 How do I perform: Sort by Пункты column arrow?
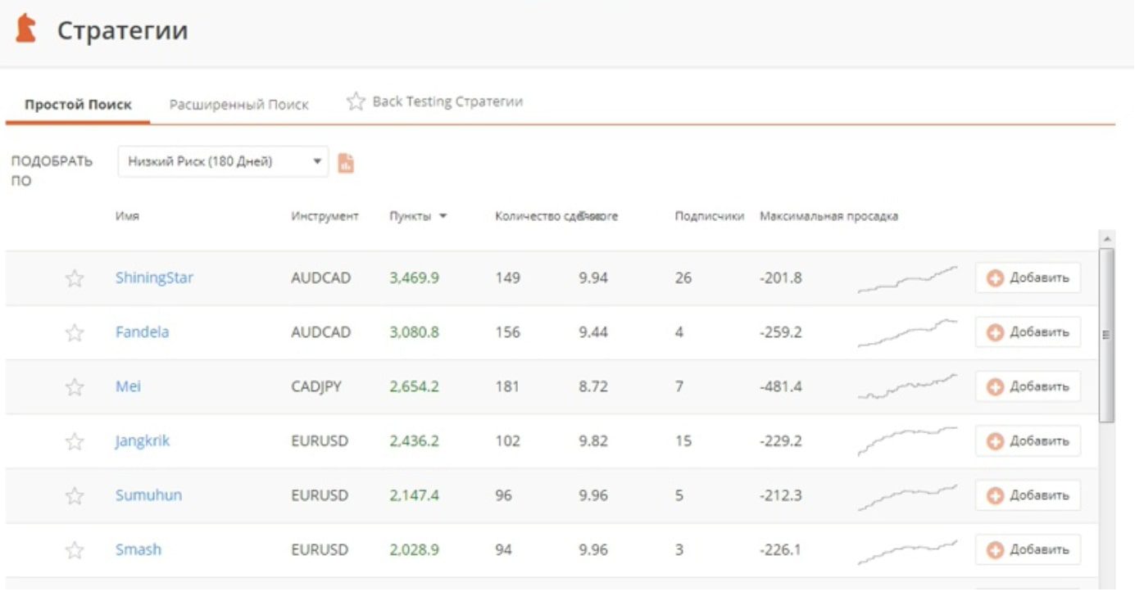point(443,216)
